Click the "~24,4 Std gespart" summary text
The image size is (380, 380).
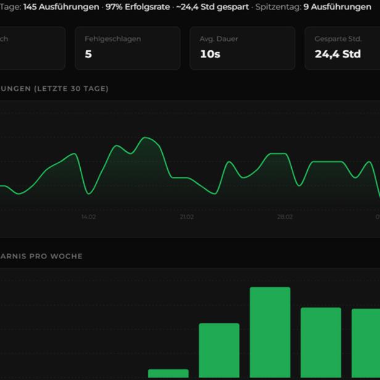click(x=213, y=7)
